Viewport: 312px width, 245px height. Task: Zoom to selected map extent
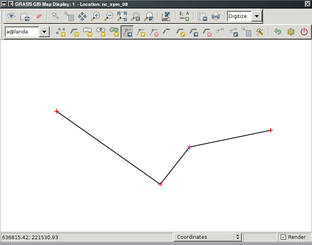122,16
